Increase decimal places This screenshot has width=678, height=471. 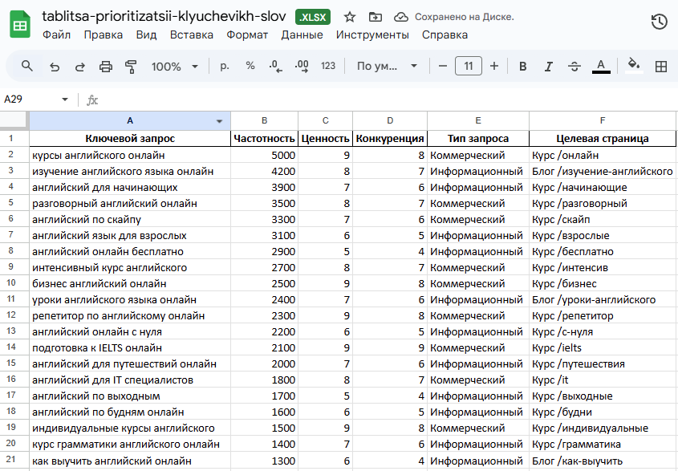click(x=302, y=66)
